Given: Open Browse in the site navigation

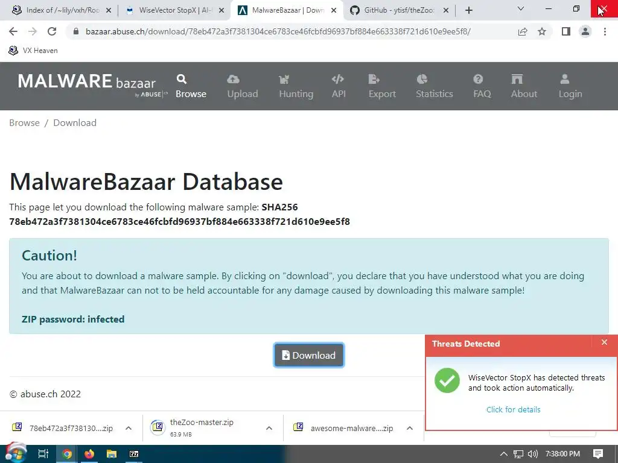Looking at the screenshot, I should (191, 86).
